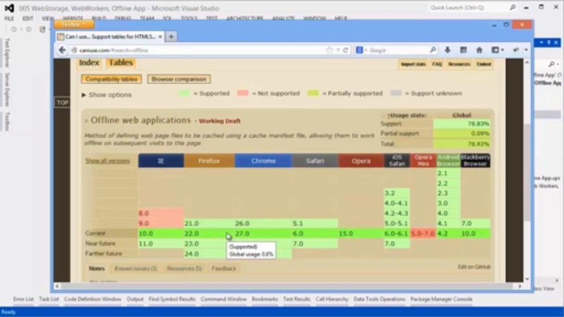This screenshot has width=564, height=317.
Task: Click the IE column header
Action: [x=161, y=161]
